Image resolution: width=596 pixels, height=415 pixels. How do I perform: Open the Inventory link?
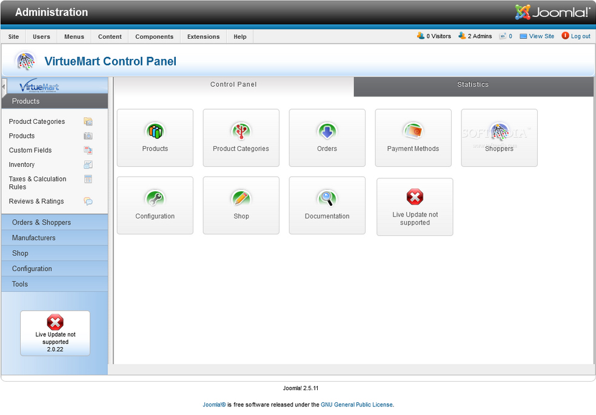[22, 164]
